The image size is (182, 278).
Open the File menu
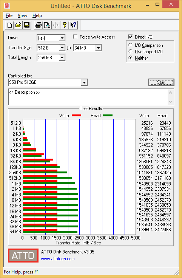click(x=9, y=15)
